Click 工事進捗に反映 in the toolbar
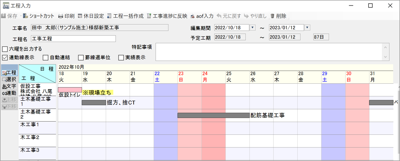 point(167,16)
